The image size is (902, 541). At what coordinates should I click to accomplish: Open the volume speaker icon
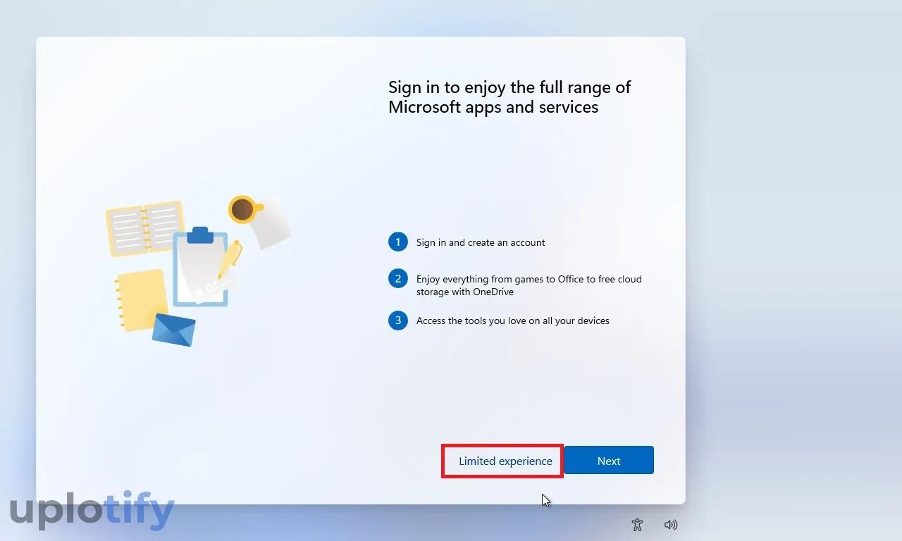click(x=671, y=525)
